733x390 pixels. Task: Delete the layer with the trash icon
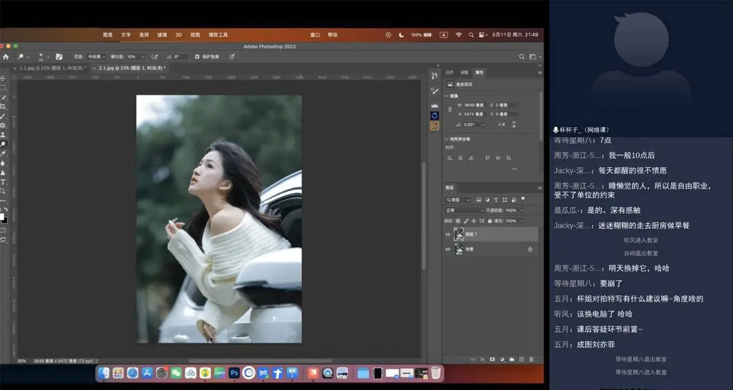tap(531, 359)
